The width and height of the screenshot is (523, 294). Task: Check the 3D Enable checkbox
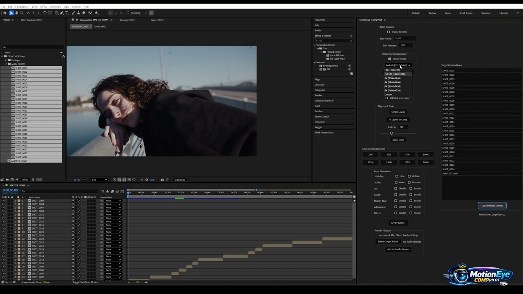point(411,188)
